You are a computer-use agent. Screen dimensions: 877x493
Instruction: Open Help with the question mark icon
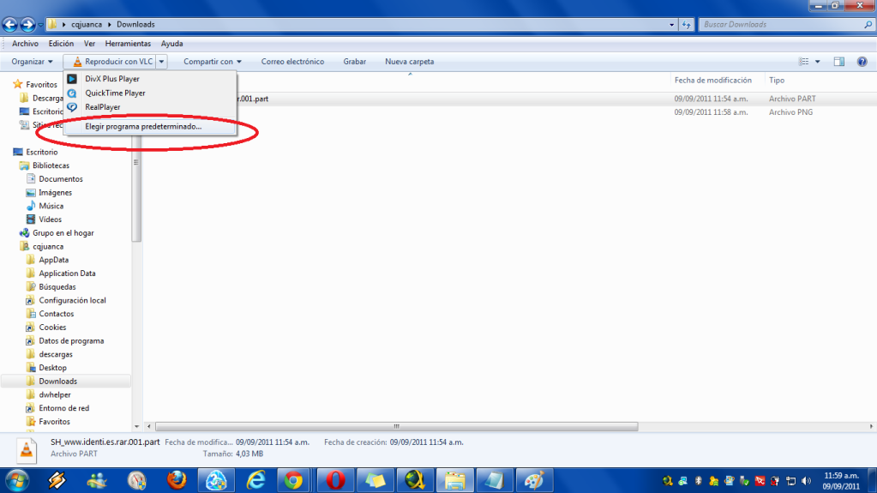(x=862, y=62)
